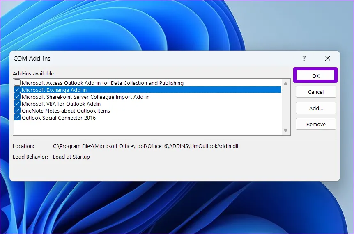Uncheck the Microsoft Exchange Add-in checkbox
Image resolution: width=354 pixels, height=234 pixels.
click(17, 90)
